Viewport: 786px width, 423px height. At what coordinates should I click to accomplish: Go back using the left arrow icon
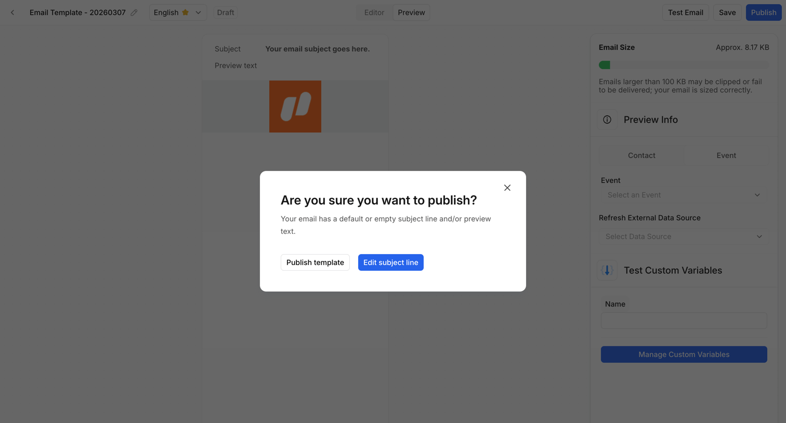coord(12,12)
